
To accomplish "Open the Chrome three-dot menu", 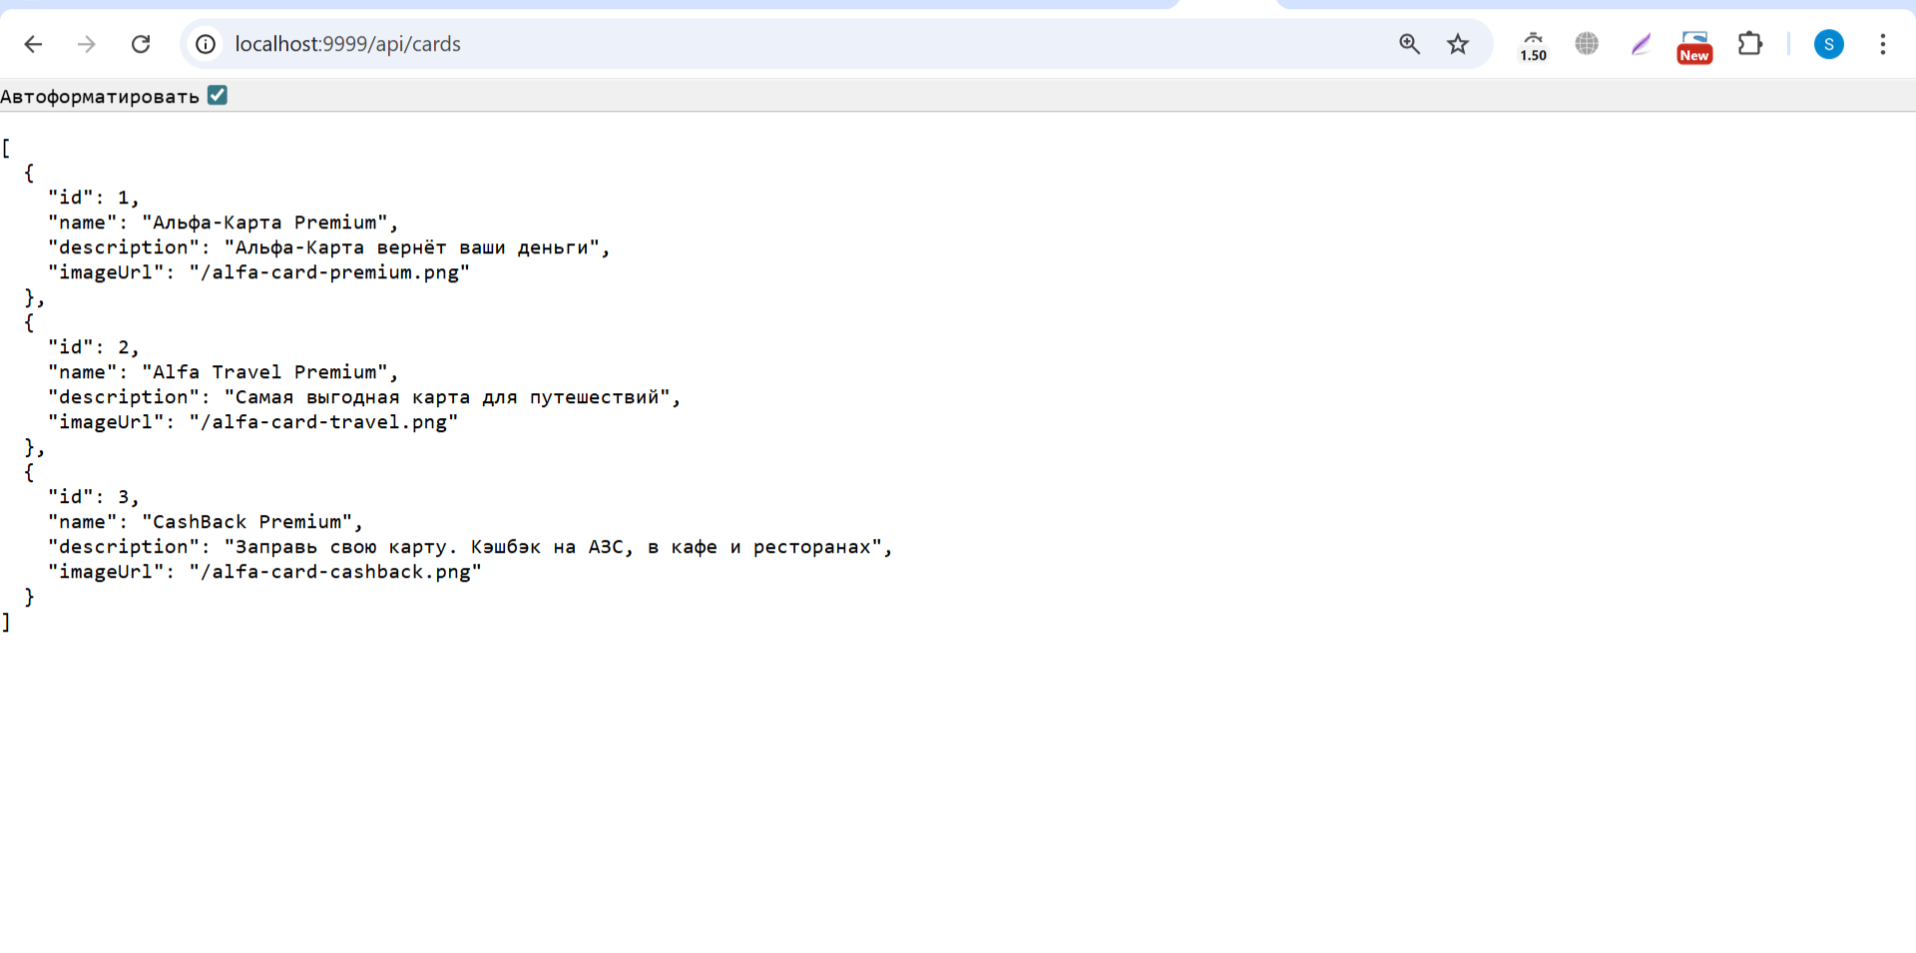I will 1882,44.
